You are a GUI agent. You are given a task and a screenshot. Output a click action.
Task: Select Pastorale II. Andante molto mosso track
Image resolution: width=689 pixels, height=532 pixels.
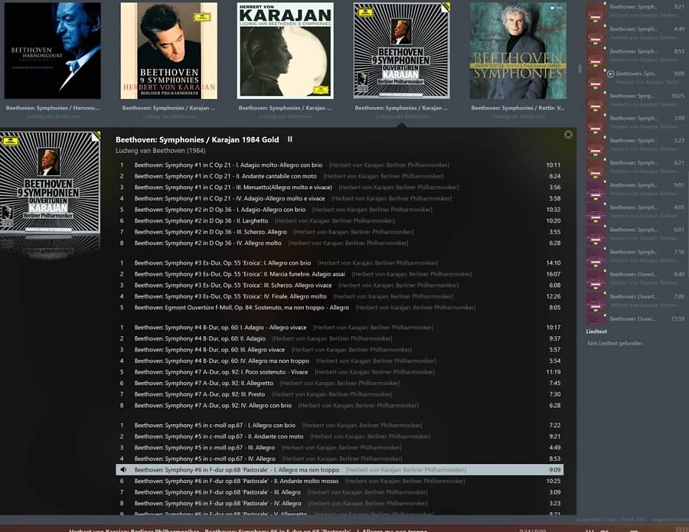(339, 481)
